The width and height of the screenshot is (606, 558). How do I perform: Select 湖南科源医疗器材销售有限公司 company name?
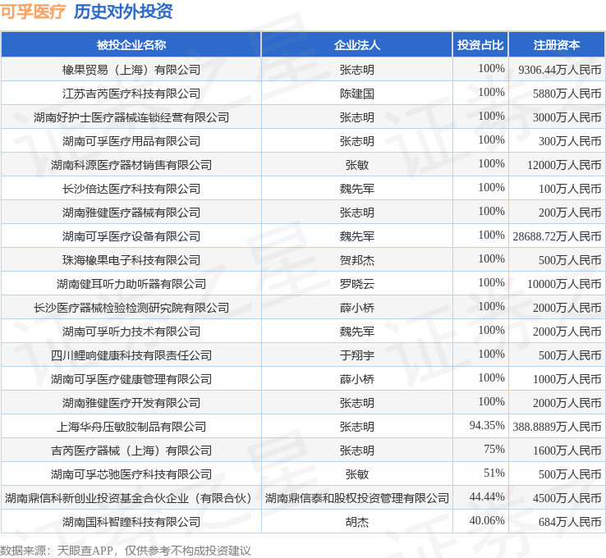pyautogui.click(x=131, y=165)
